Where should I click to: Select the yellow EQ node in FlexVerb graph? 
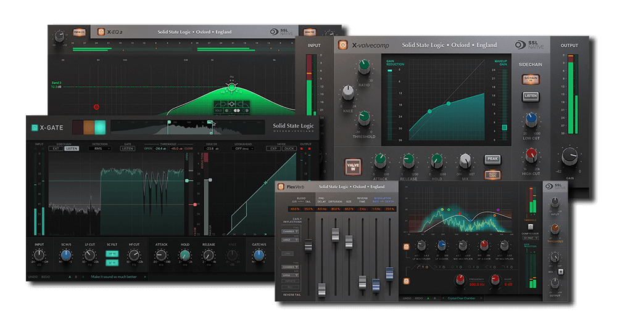pyautogui.click(x=442, y=209)
